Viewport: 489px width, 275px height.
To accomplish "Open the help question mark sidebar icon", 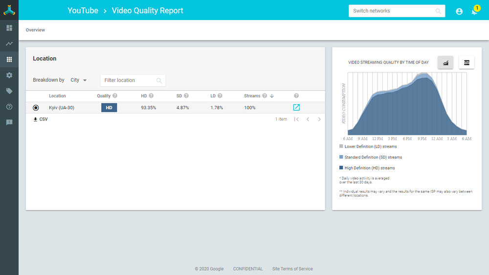I will 9,107.
